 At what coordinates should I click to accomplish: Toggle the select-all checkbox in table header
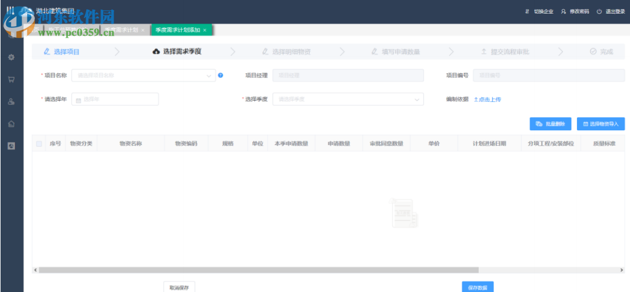coord(39,144)
